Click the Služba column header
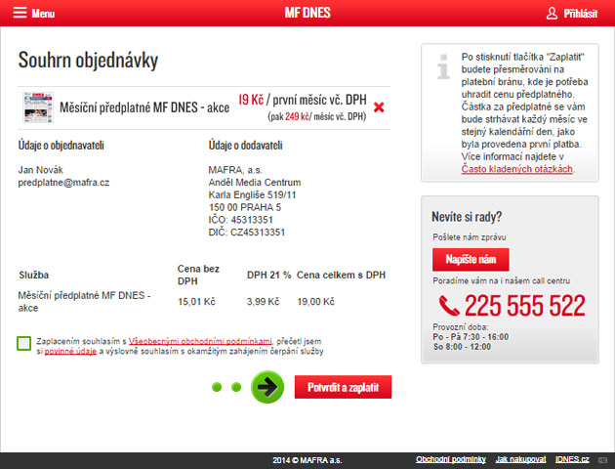Viewport: 615px width, 469px height. pos(34,276)
